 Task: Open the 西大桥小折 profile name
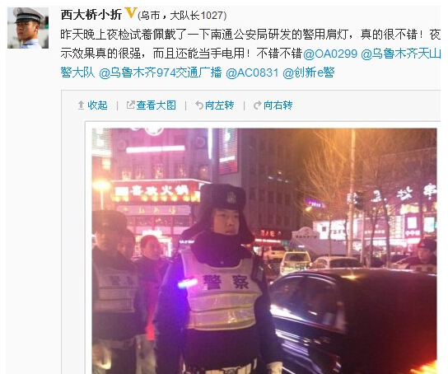91,15
